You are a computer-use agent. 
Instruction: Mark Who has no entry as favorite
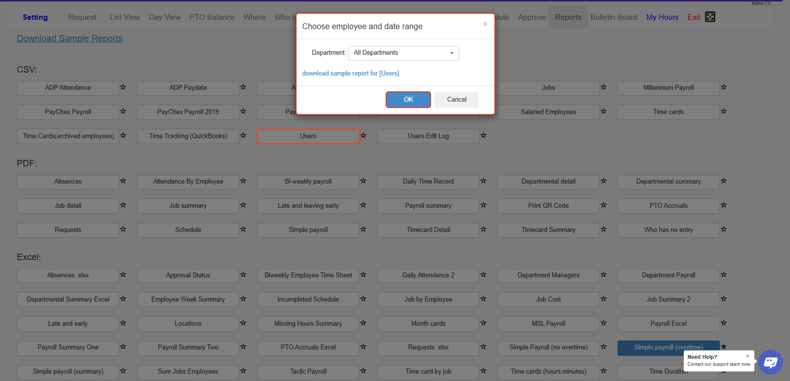724,229
